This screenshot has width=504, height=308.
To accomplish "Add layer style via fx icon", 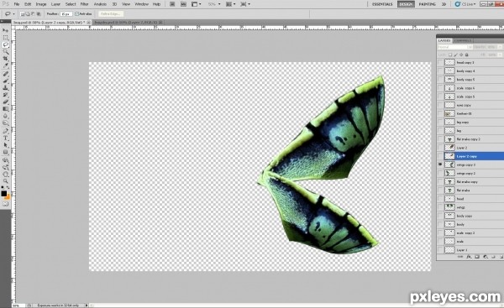I will [469, 257].
